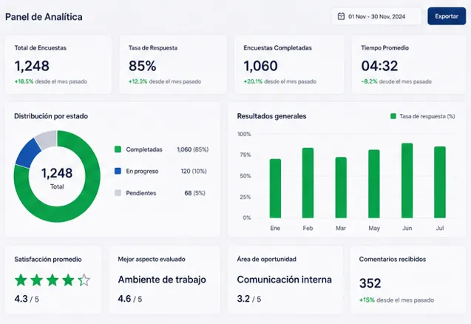This screenshot has width=471, height=324.
Task: Click the first green satisfaction star
Action: (21, 280)
